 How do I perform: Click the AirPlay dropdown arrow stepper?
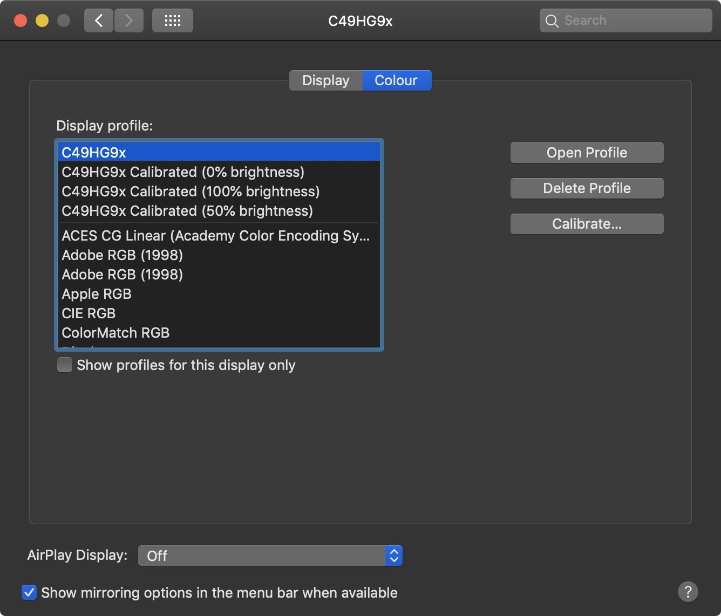coord(394,556)
